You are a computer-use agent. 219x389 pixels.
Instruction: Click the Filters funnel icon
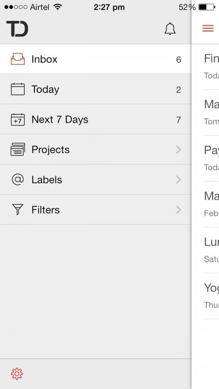(17, 210)
